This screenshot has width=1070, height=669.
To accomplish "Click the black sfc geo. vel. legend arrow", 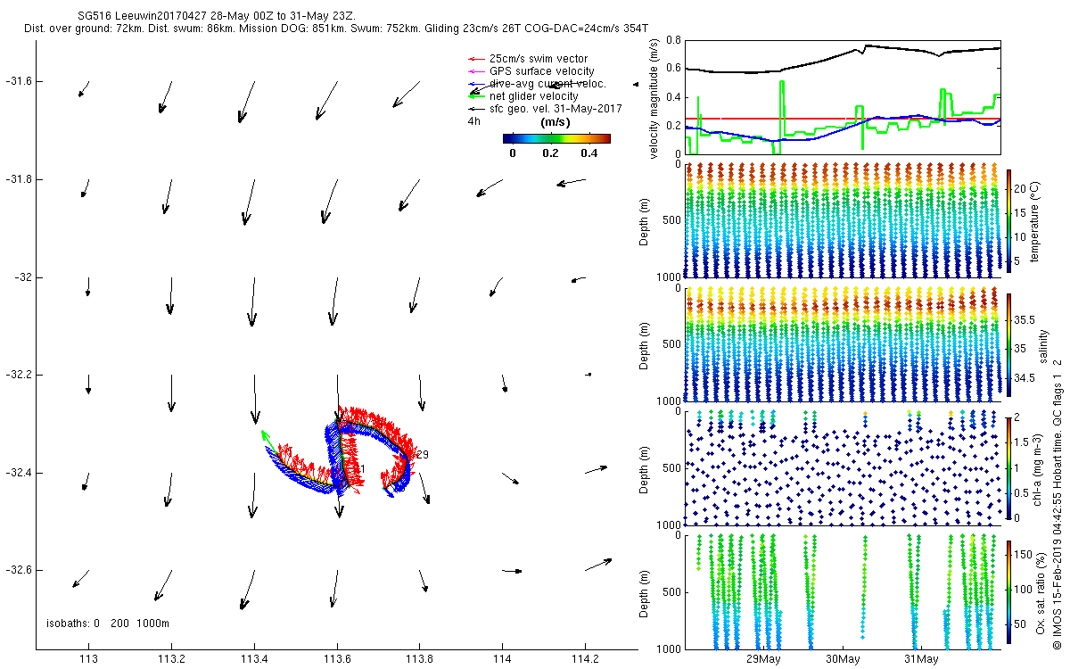I will click(475, 109).
